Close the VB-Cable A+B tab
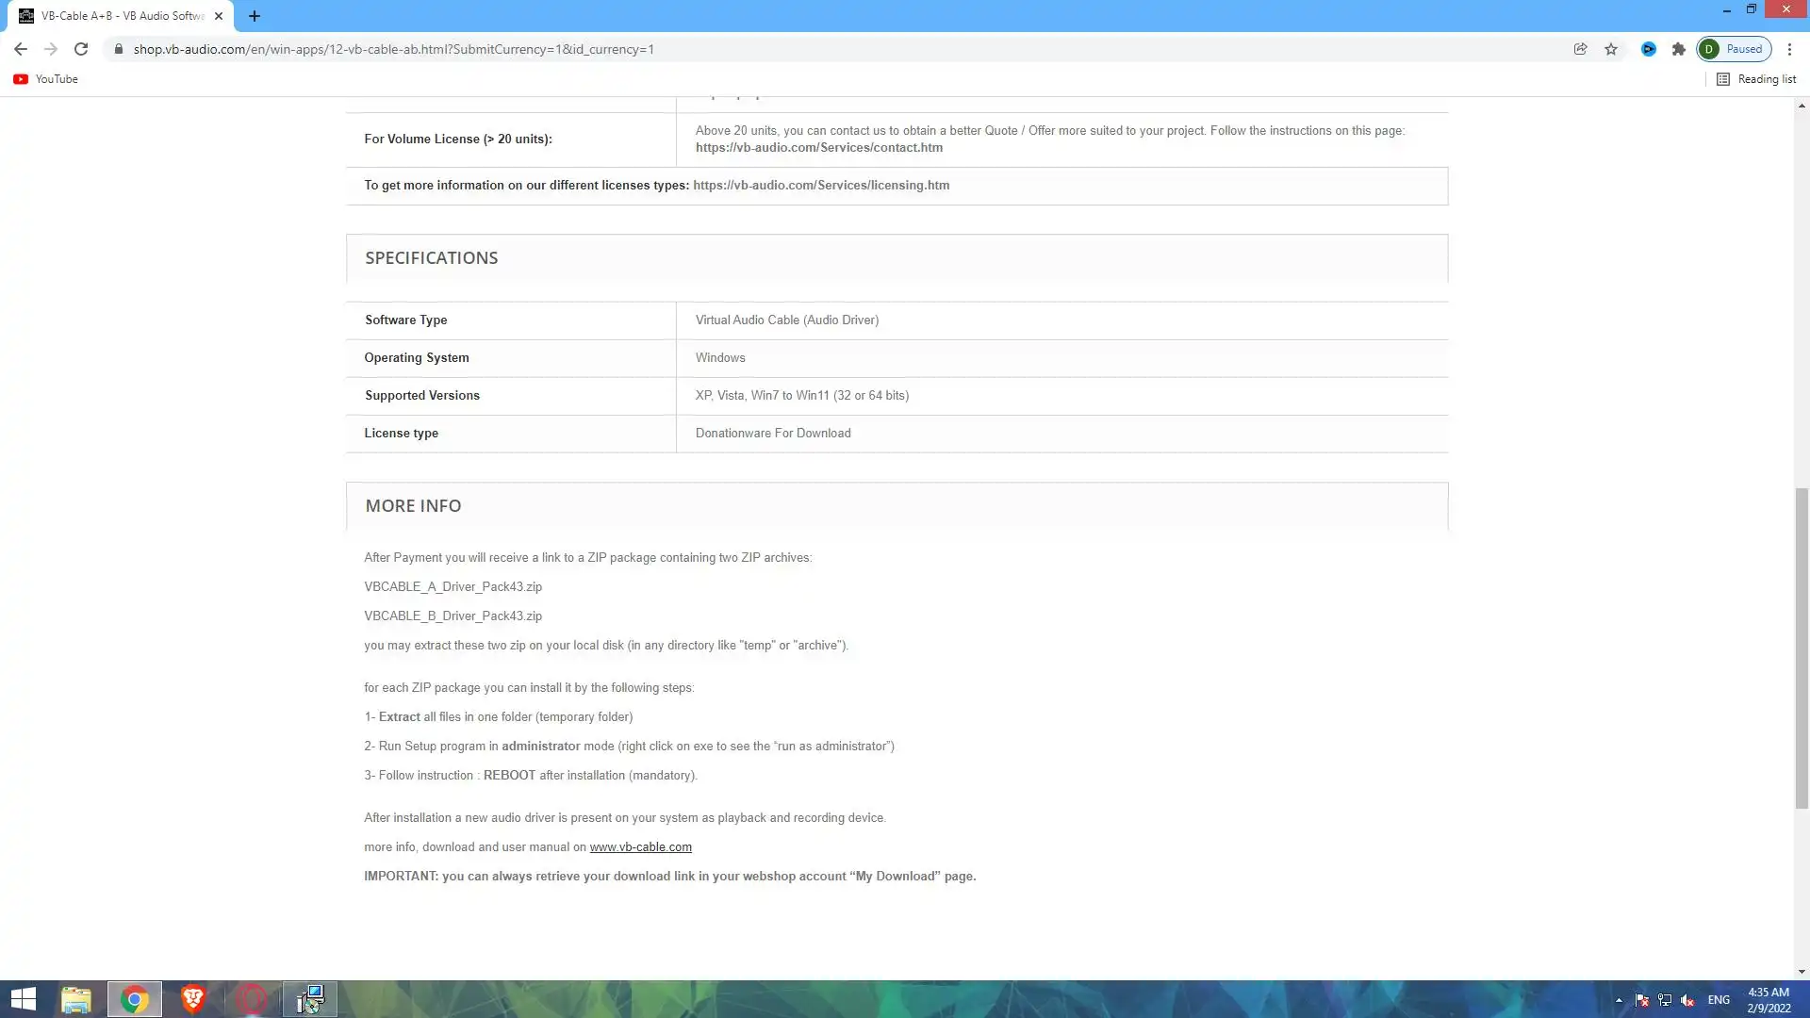Viewport: 1810px width, 1018px height. click(219, 16)
